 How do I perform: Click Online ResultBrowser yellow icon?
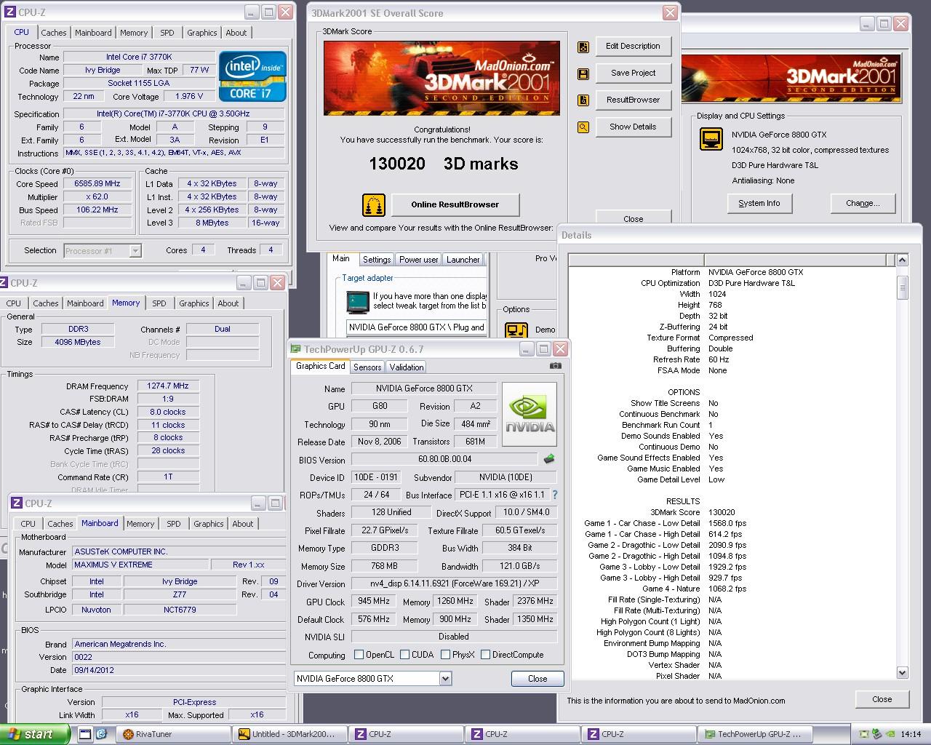coord(373,205)
